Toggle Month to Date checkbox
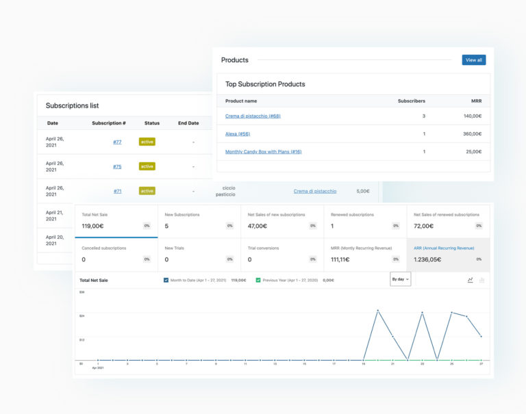This screenshot has width=526, height=414. [x=166, y=280]
